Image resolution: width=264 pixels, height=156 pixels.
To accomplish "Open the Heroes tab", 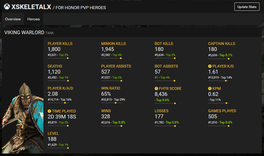I will (33, 19).
